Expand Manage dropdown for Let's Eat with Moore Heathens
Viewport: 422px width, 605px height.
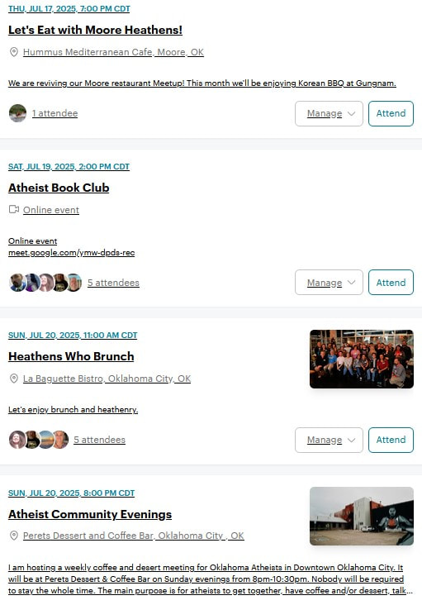coord(329,113)
